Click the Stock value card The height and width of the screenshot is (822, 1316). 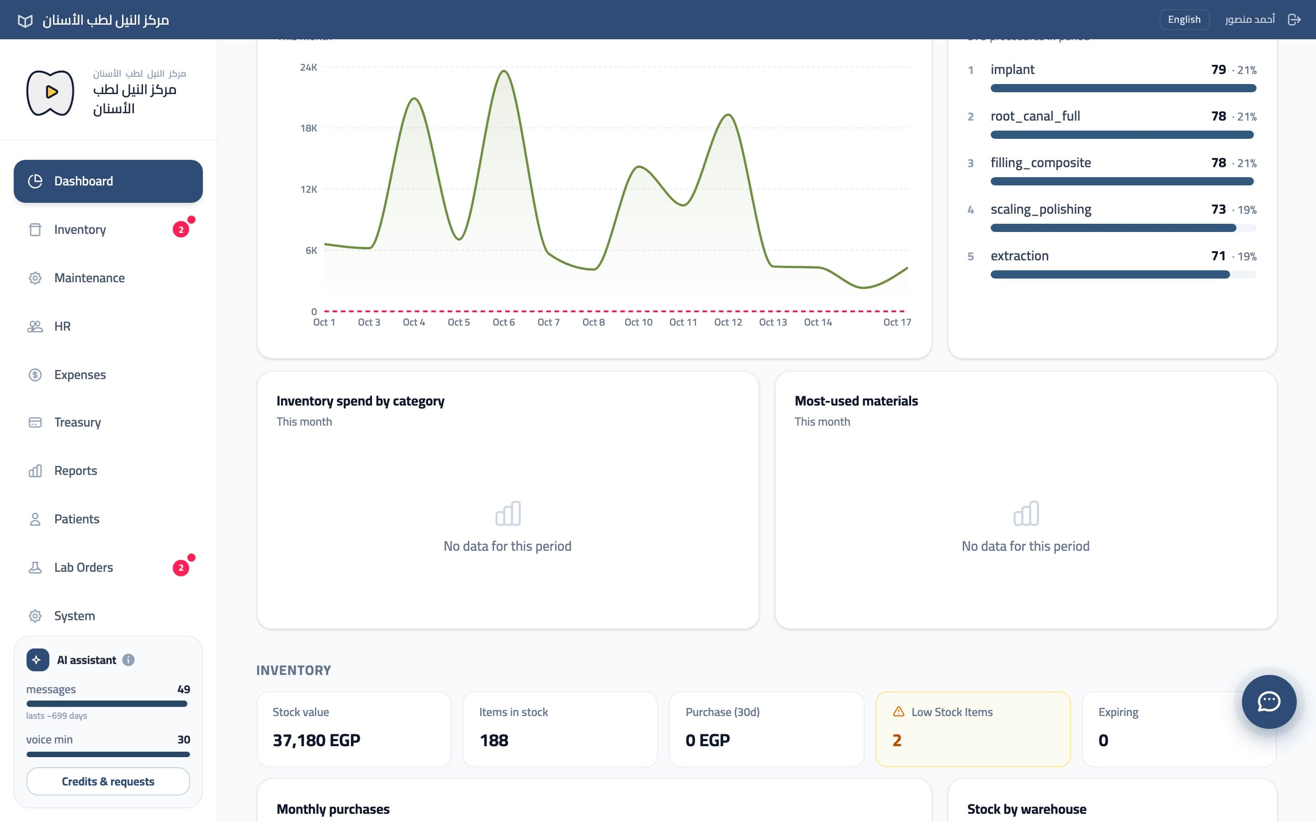point(354,729)
